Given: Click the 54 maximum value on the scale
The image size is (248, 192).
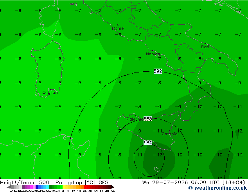Looking at the screenshot, I should (x=112, y=191).
